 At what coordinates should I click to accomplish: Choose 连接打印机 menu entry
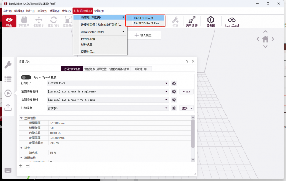(100, 24)
